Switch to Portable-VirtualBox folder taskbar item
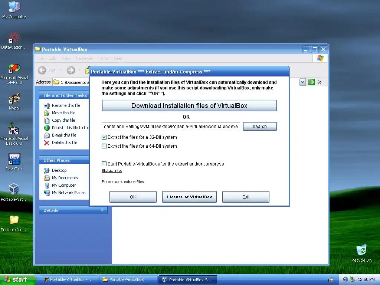Image resolution: width=380 pixels, height=285 pixels. (128, 280)
